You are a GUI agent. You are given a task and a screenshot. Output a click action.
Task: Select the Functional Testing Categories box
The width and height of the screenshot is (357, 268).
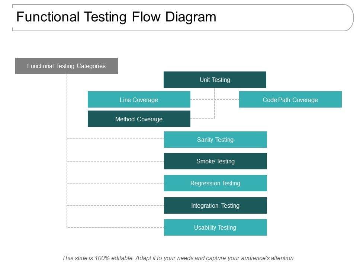pyautogui.click(x=67, y=66)
